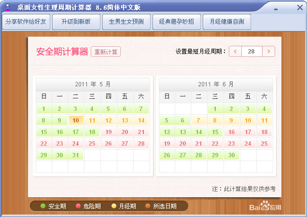Select June 22 in the calendar
Image resolution: width=307 pixels, height=217 pixels.
pos(215,143)
